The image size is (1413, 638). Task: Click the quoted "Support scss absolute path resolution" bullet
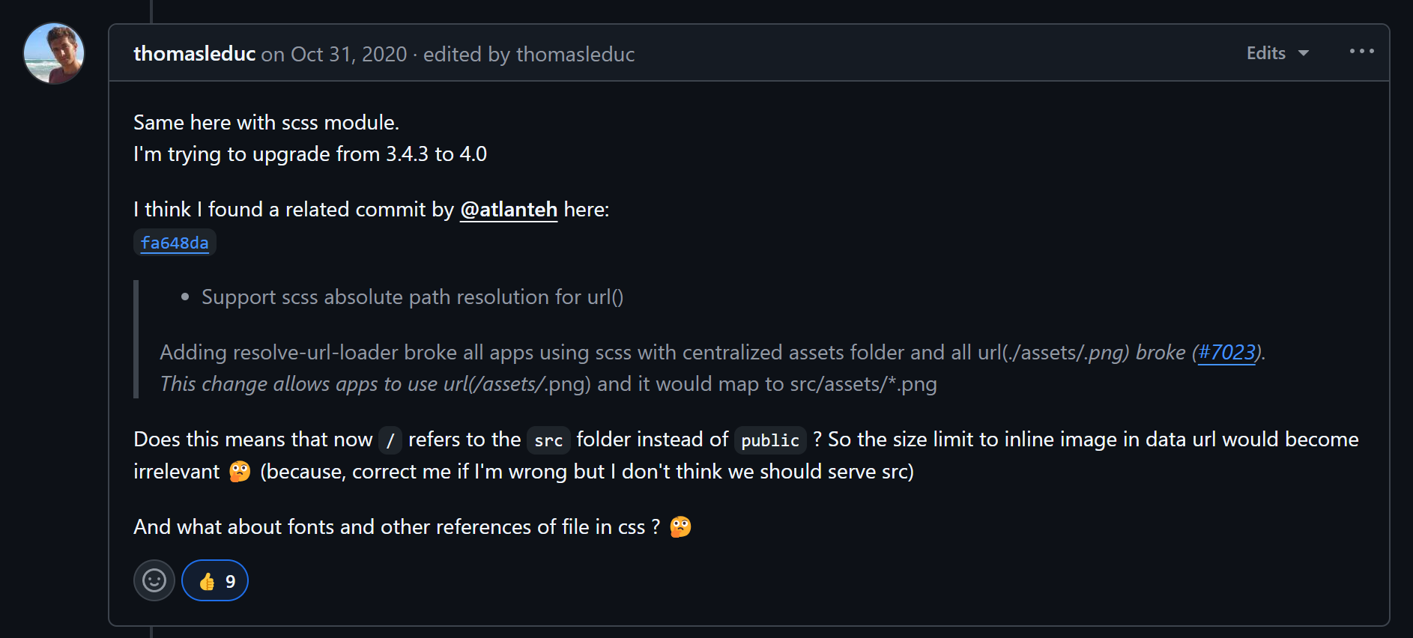pyautogui.click(x=412, y=297)
